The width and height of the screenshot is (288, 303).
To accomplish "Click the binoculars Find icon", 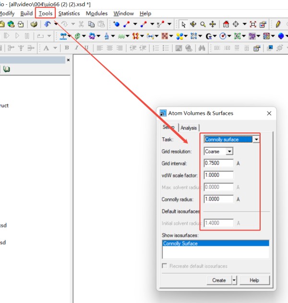I will (x=202, y=48).
